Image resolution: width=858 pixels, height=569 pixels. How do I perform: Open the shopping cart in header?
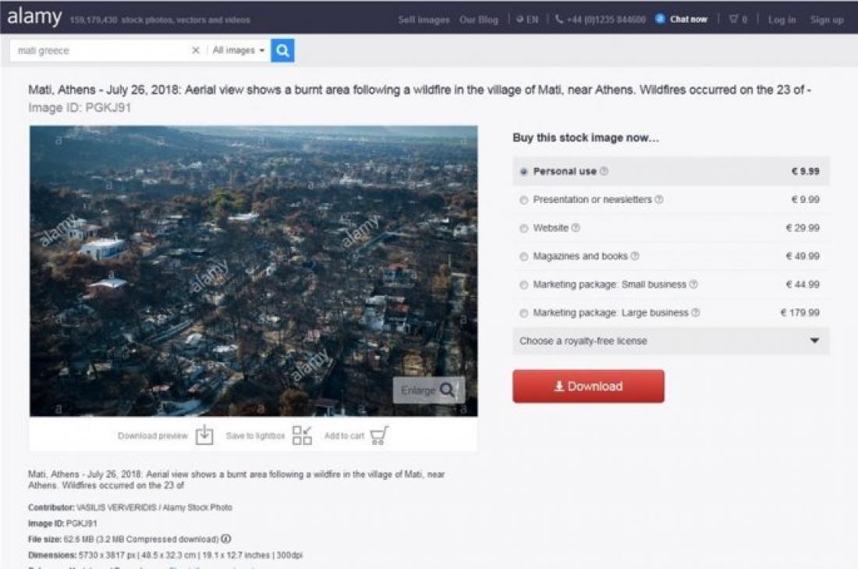tap(737, 20)
